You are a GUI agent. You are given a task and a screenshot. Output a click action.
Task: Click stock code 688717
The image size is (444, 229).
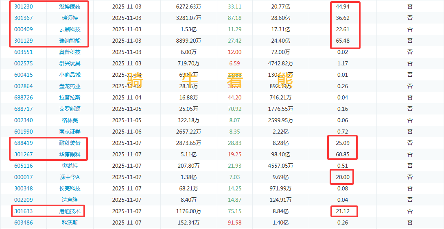[x=24, y=109]
